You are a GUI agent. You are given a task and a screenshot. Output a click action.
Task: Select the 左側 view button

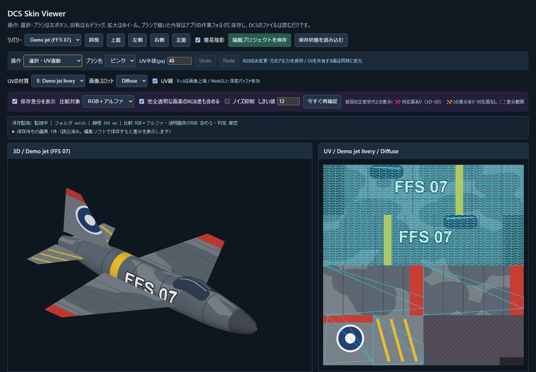(x=138, y=40)
